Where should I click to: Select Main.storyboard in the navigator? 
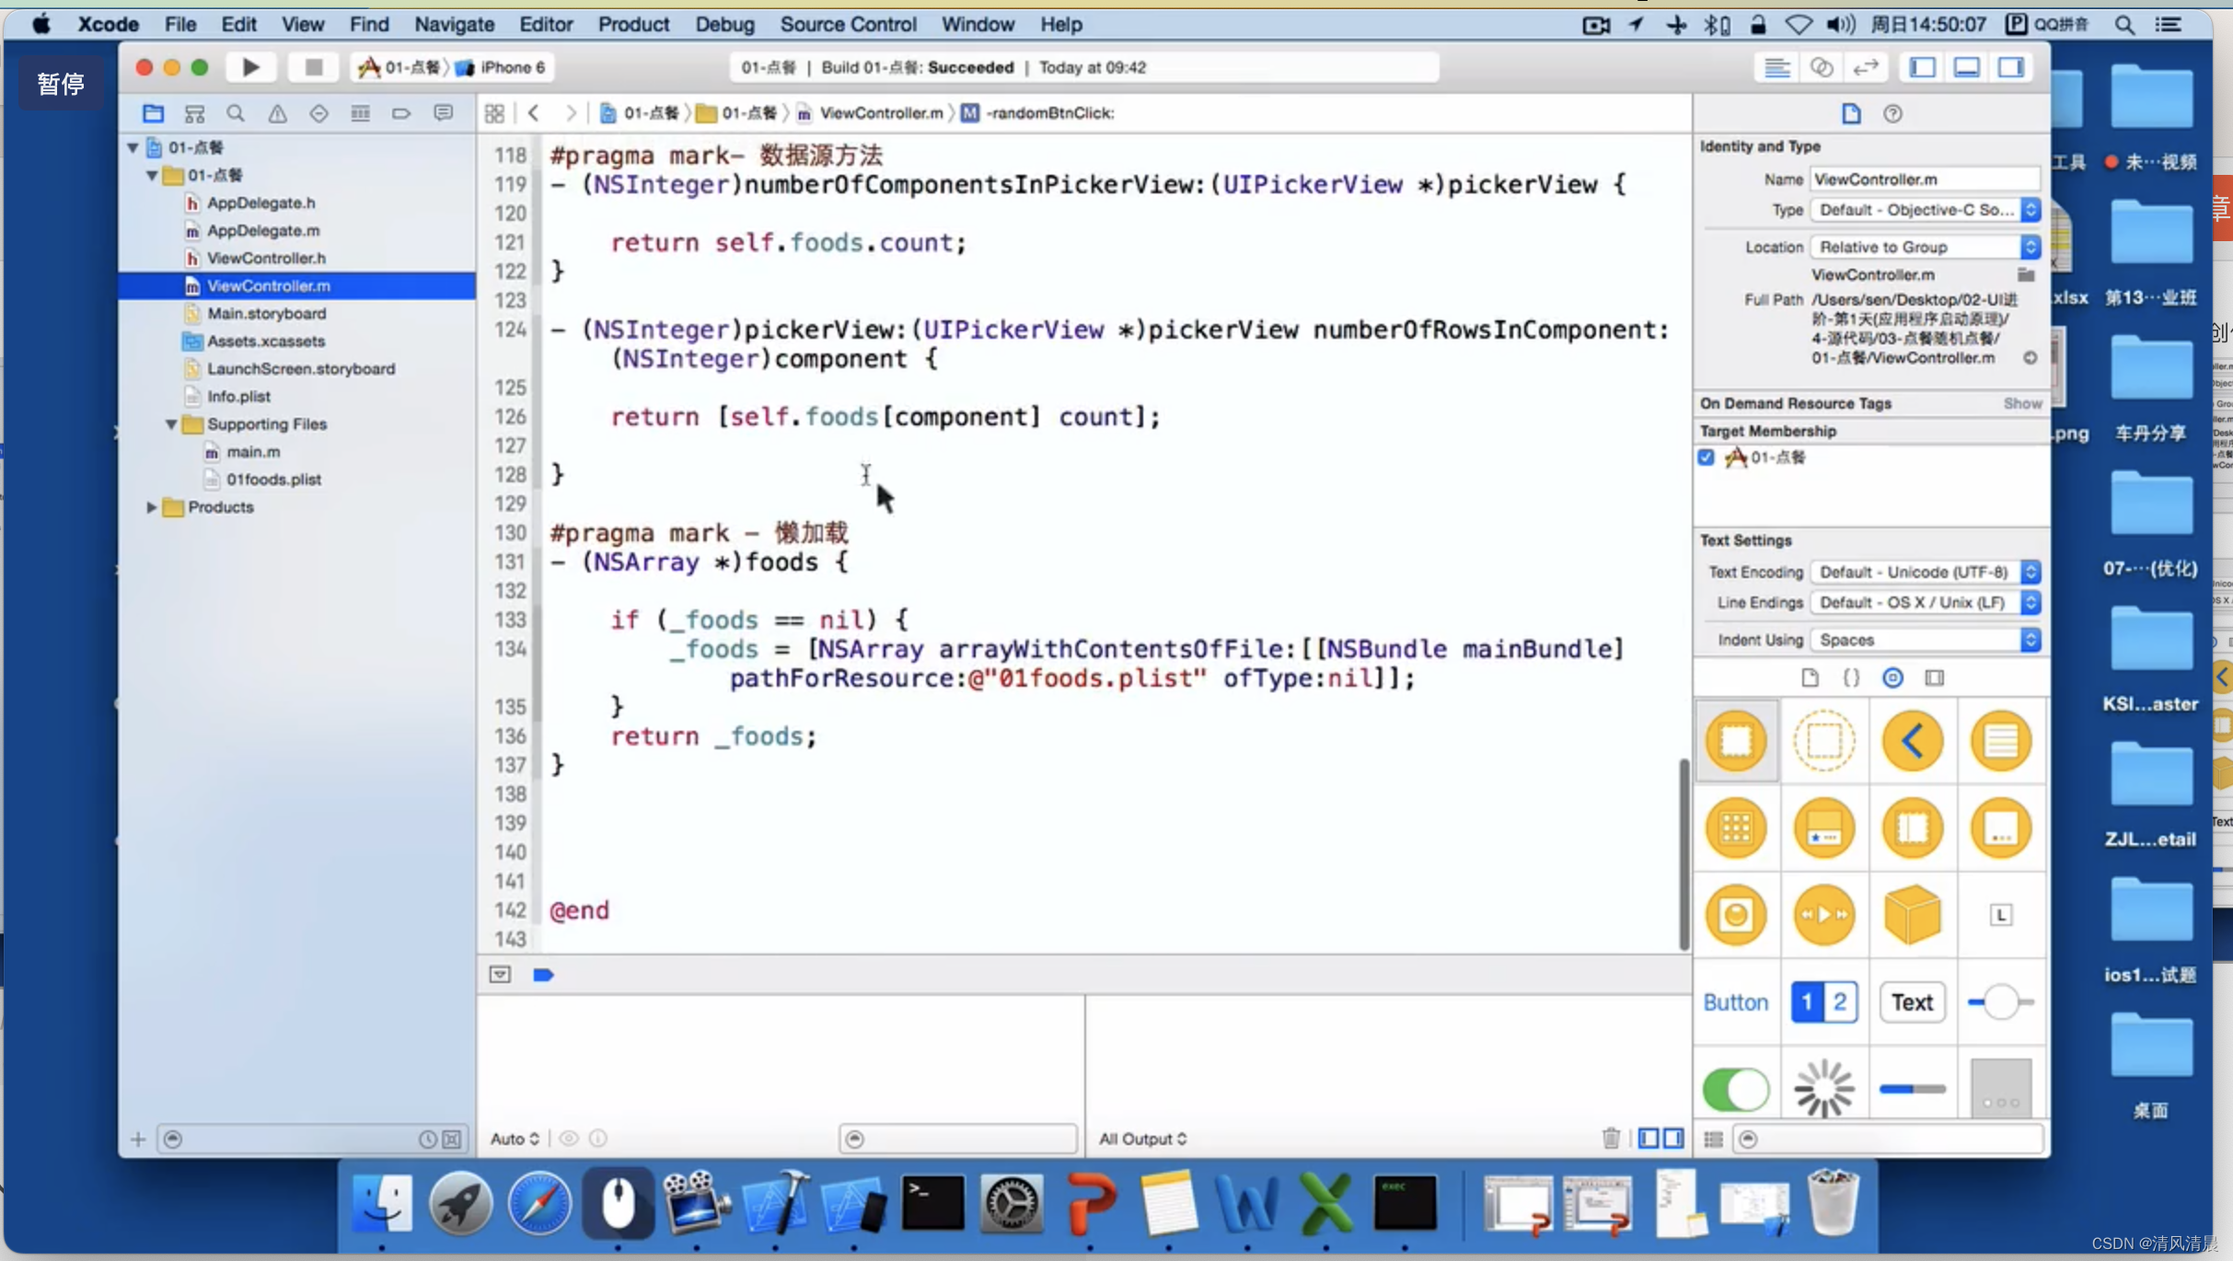pyautogui.click(x=266, y=313)
